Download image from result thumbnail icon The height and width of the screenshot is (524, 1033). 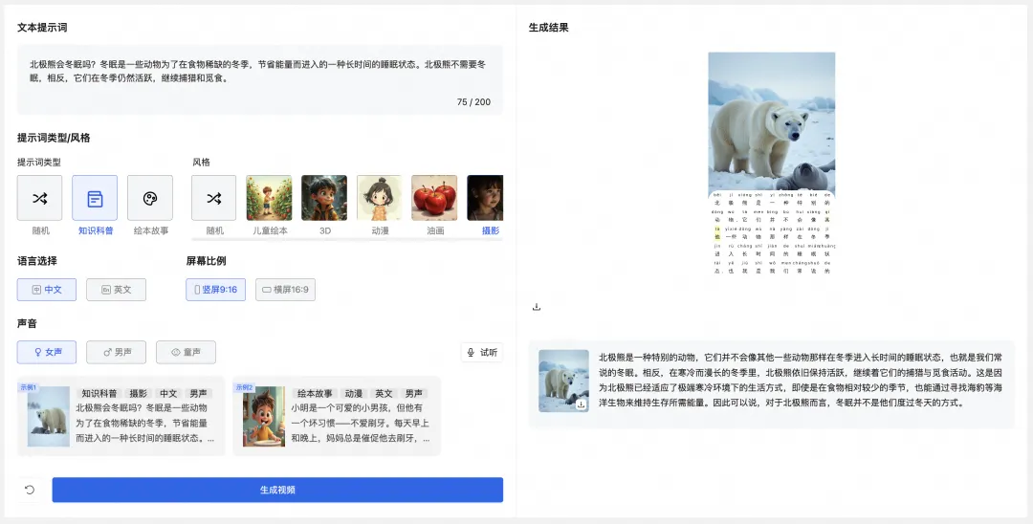pos(581,404)
